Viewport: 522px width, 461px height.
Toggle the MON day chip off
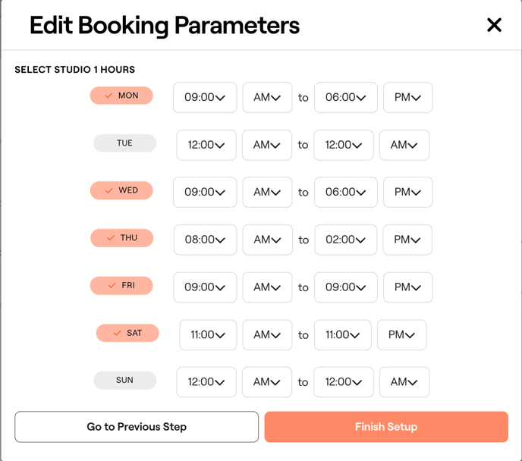pyautogui.click(x=121, y=96)
